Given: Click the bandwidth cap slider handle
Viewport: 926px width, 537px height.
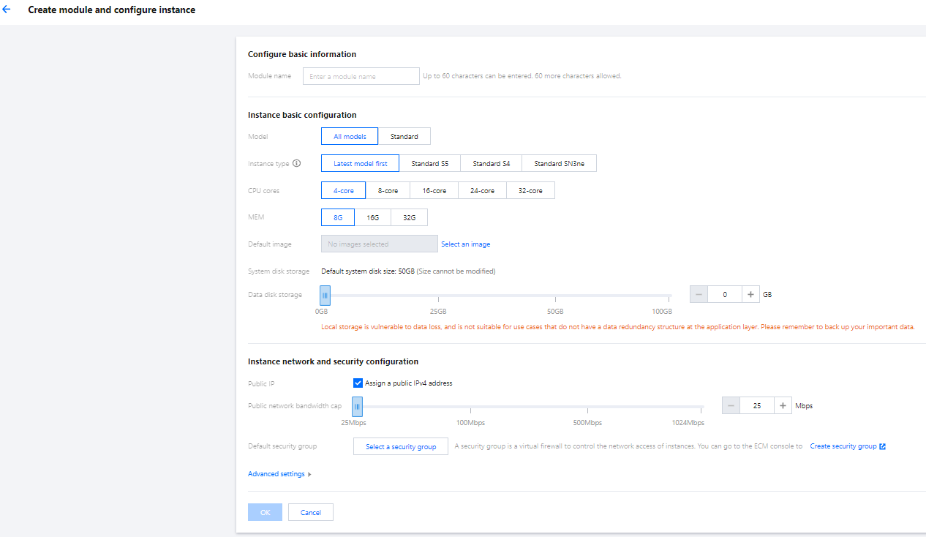Looking at the screenshot, I should [357, 406].
